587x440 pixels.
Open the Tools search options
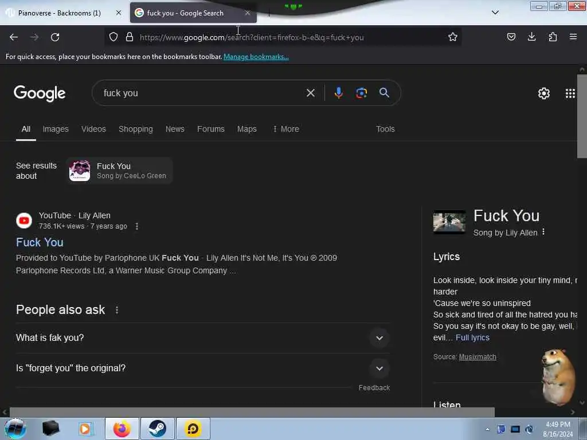tap(385, 129)
